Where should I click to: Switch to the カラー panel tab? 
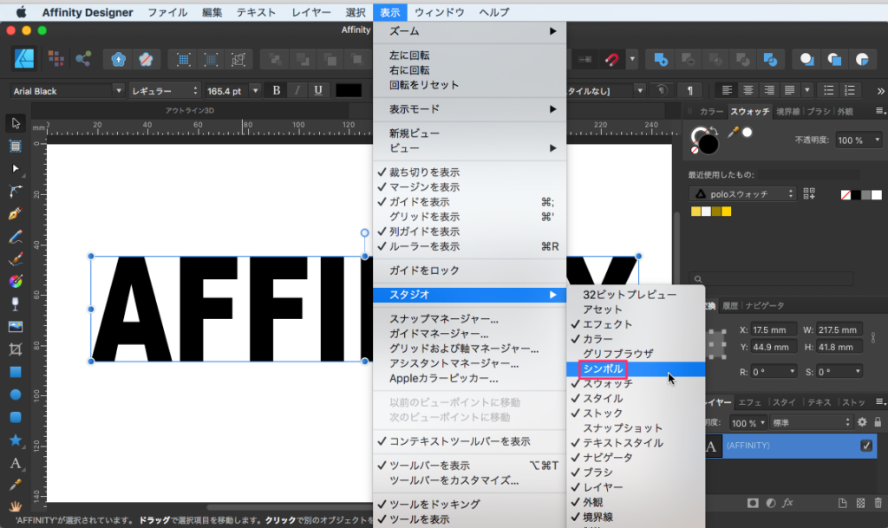711,112
